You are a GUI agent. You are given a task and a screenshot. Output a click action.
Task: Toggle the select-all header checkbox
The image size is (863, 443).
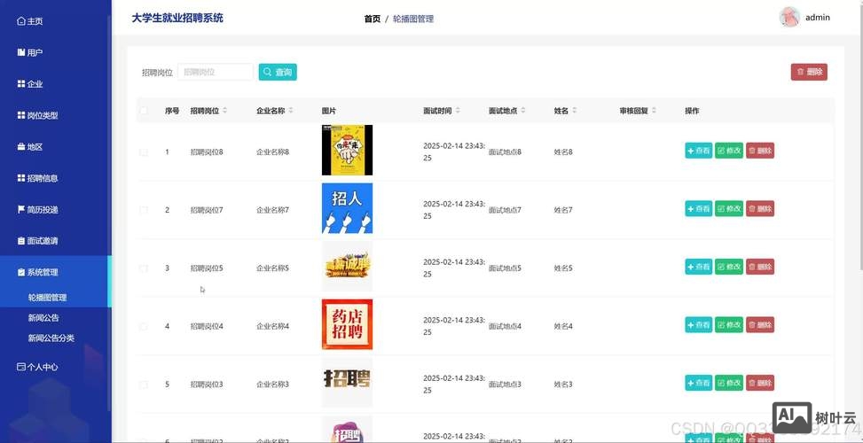click(144, 111)
